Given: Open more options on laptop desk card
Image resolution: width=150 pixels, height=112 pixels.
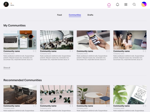Looking at the screenshot, I should tap(36, 51).
